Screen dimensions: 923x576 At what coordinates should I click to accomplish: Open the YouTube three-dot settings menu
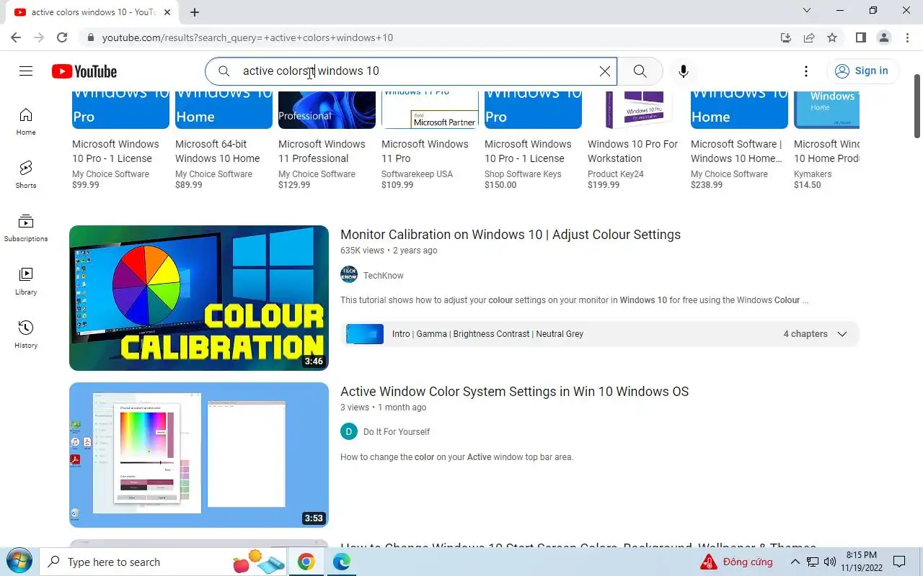(x=806, y=71)
